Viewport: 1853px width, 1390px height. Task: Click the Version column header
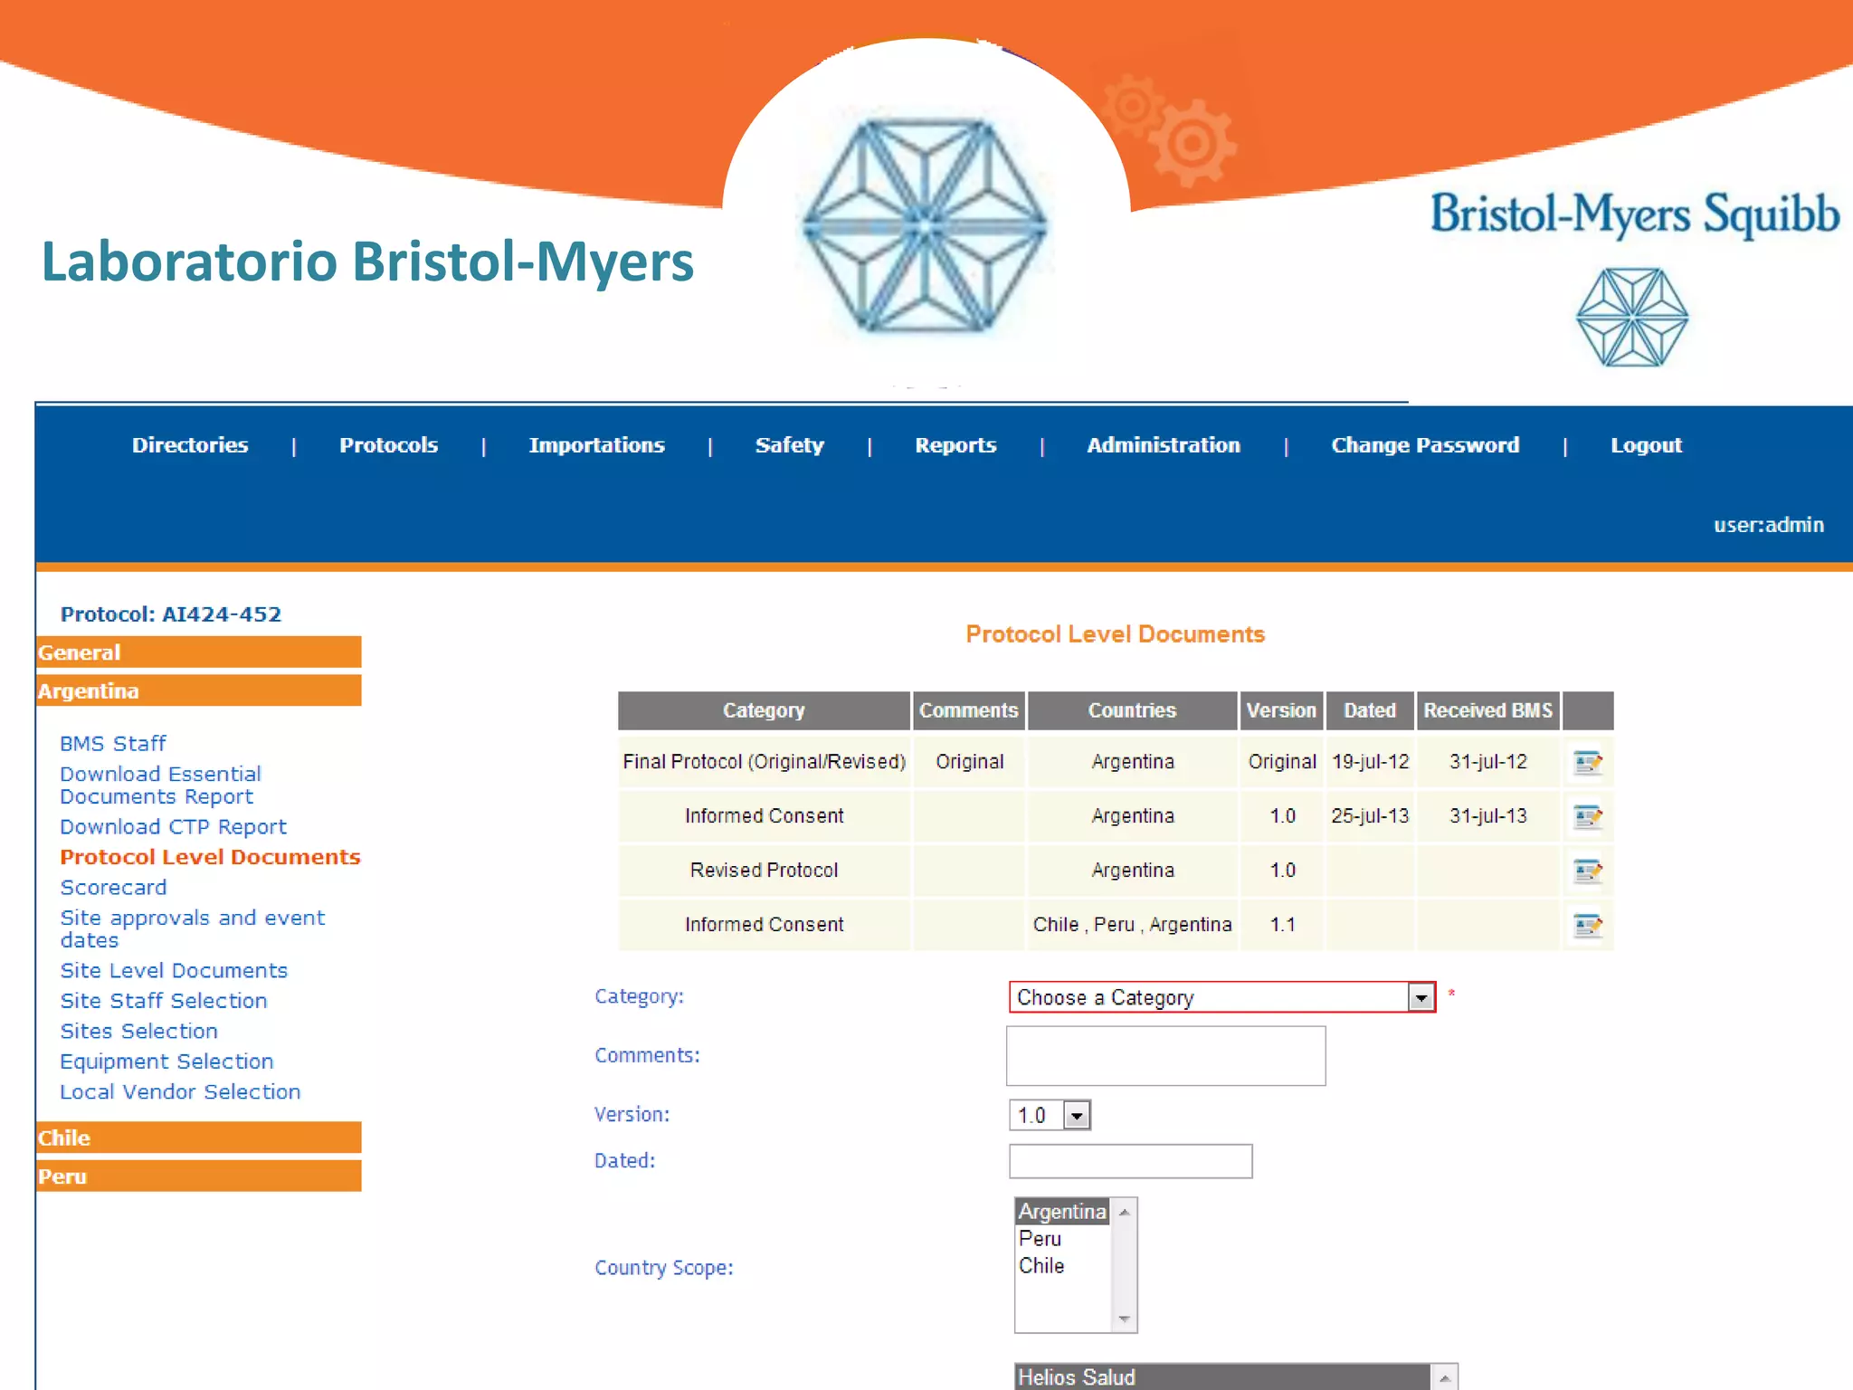click(1281, 710)
